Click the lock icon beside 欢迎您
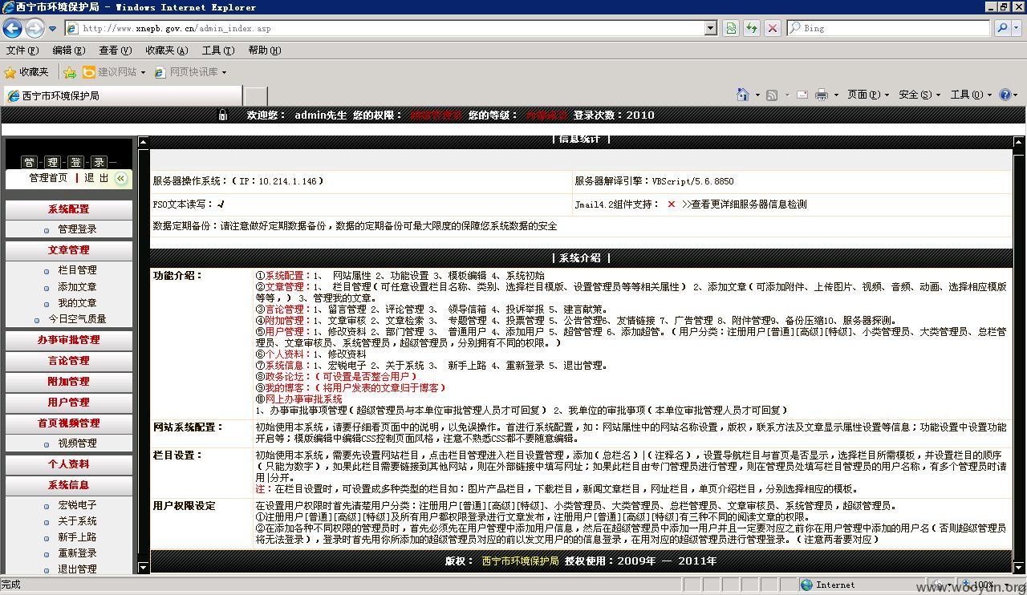Viewport: 1027px width, 595px height. [x=223, y=115]
